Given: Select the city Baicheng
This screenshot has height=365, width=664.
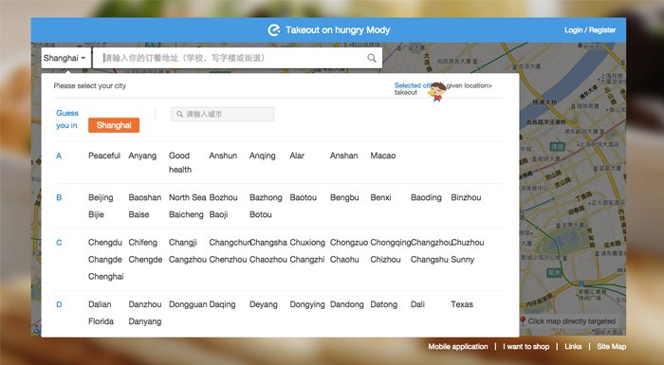Looking at the screenshot, I should point(186,214).
